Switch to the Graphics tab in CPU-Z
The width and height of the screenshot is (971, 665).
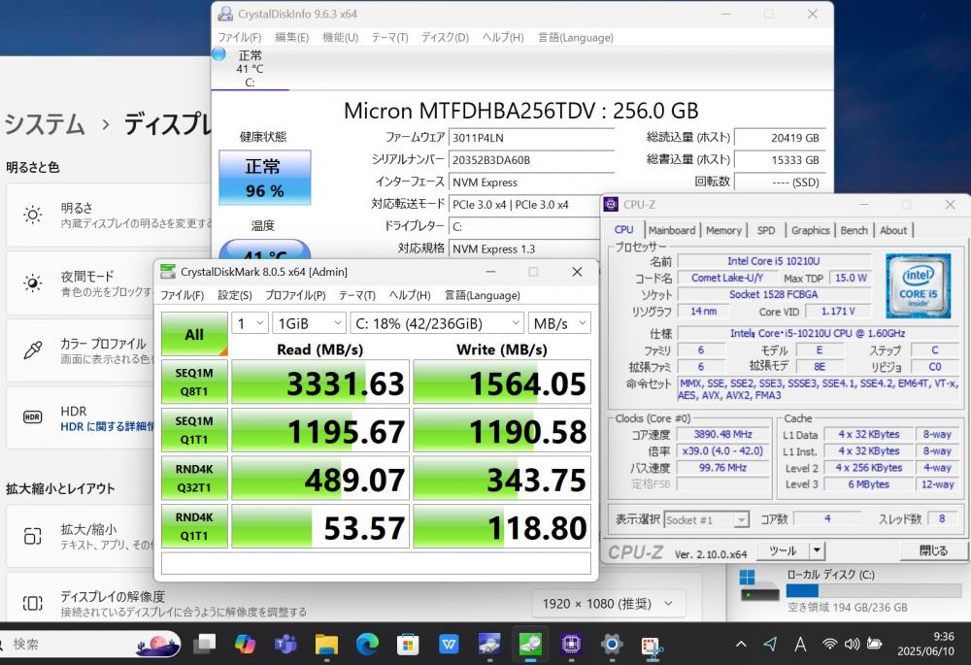pyautogui.click(x=810, y=230)
